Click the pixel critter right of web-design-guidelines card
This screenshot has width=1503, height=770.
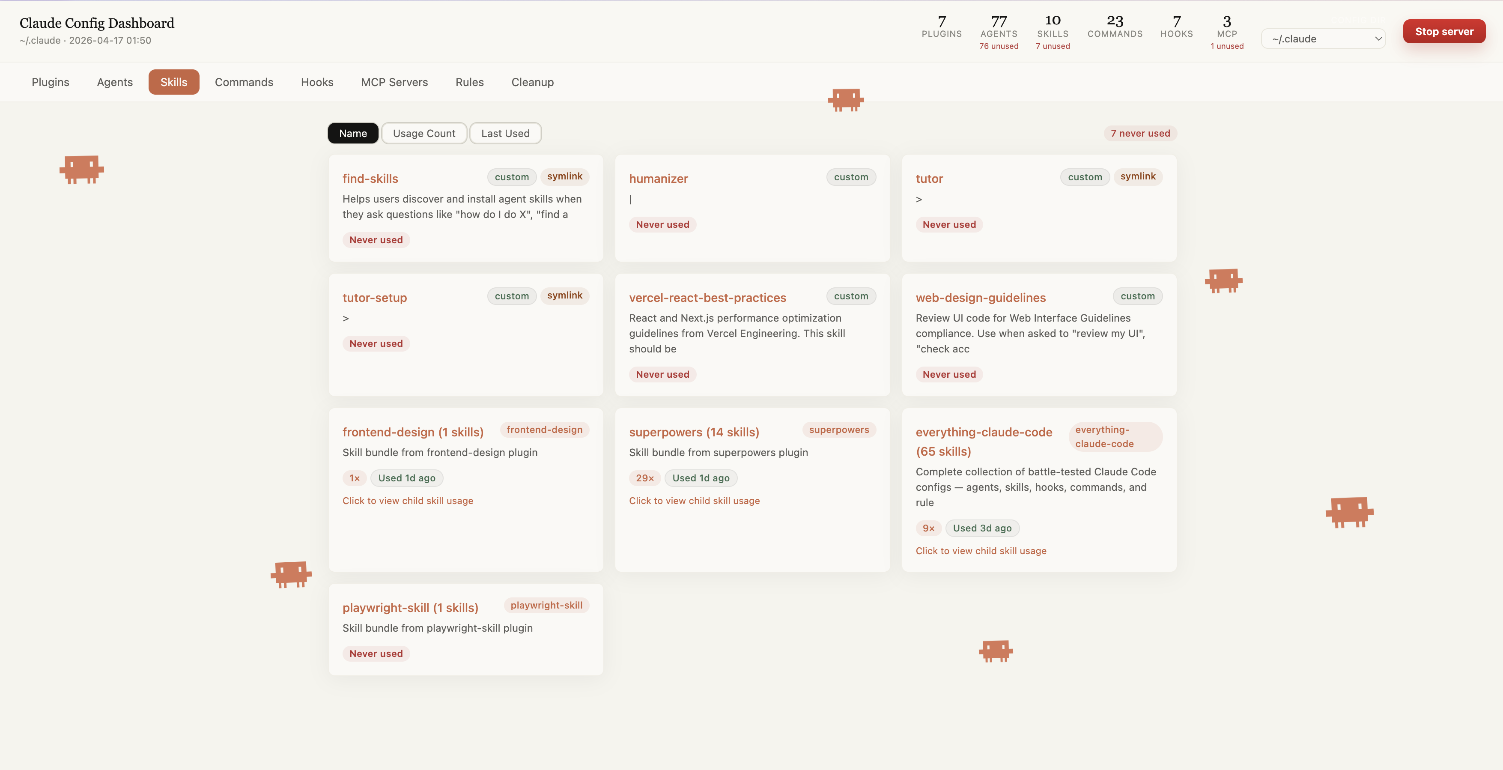click(1223, 281)
